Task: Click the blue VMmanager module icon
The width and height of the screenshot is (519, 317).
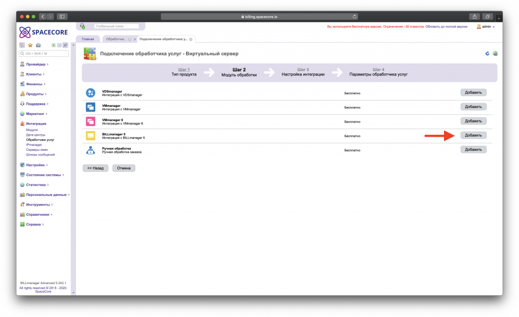Action: click(90, 107)
